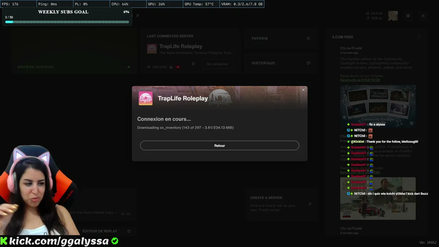Viewport: 439px width, 247px height.
Task: Click the X.com feed header icon
Action: tap(419, 37)
